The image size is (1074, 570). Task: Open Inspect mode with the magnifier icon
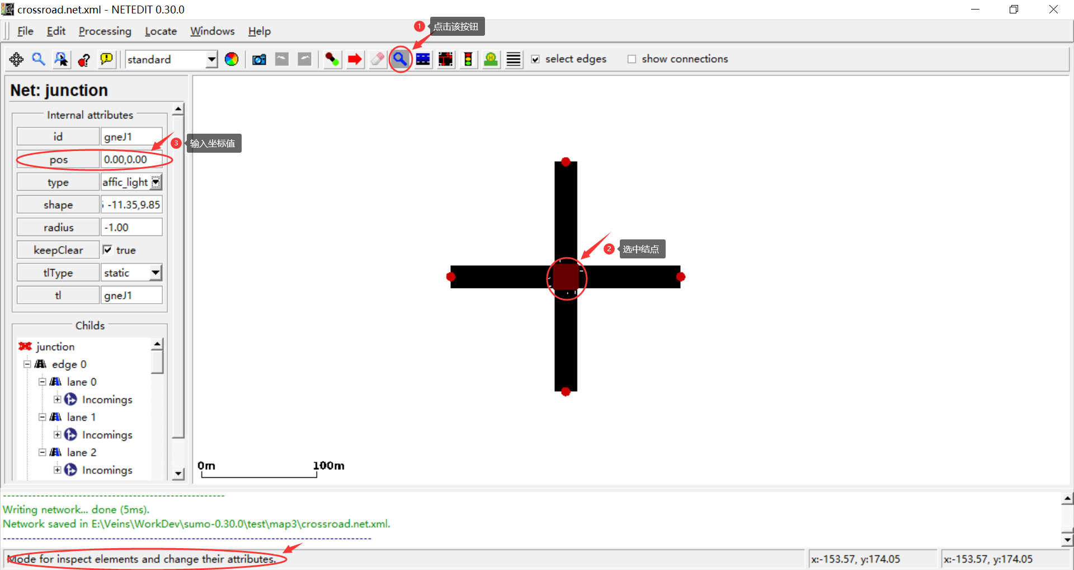pos(400,59)
